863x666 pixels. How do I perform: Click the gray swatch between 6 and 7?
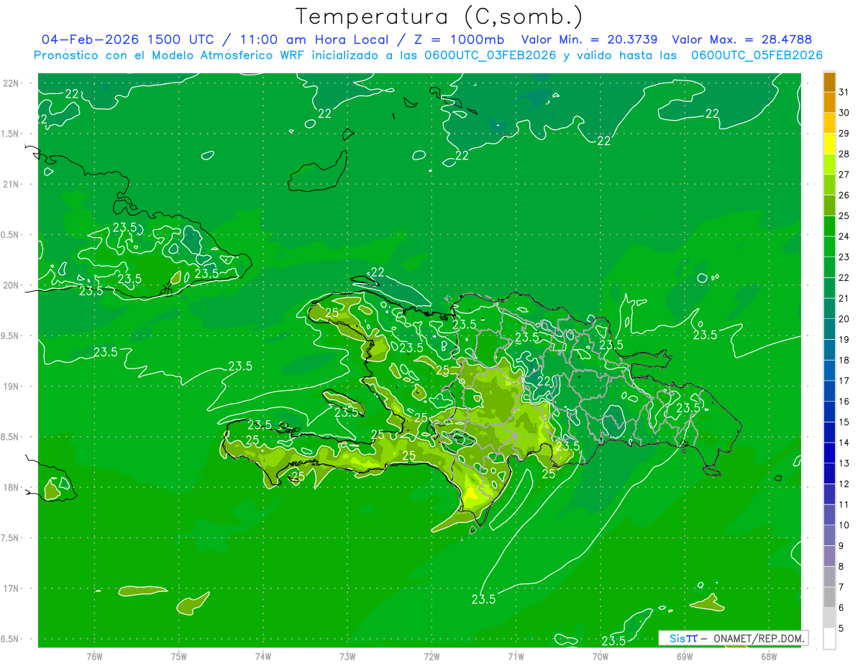pos(829,598)
